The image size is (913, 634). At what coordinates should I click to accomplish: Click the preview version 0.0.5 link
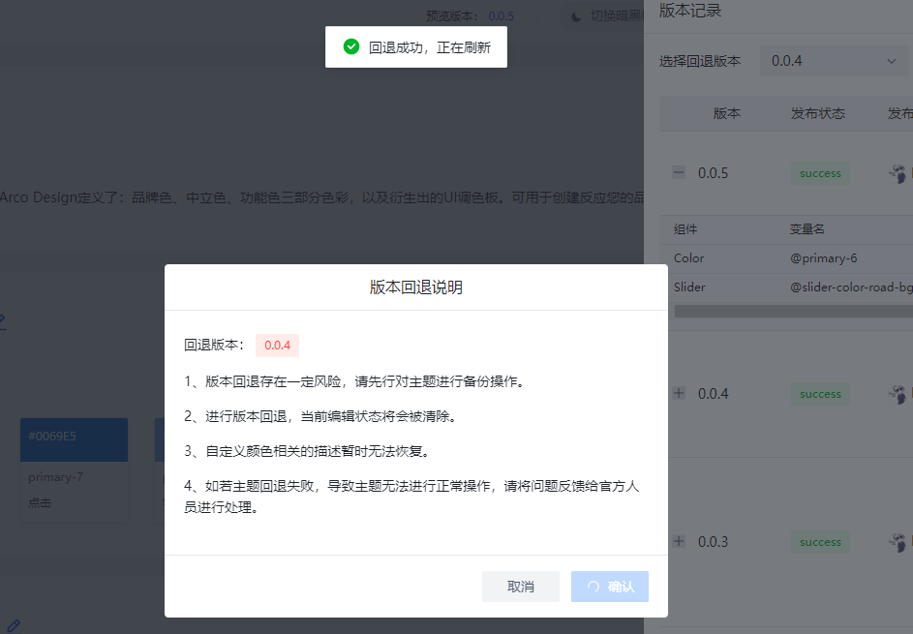click(501, 15)
